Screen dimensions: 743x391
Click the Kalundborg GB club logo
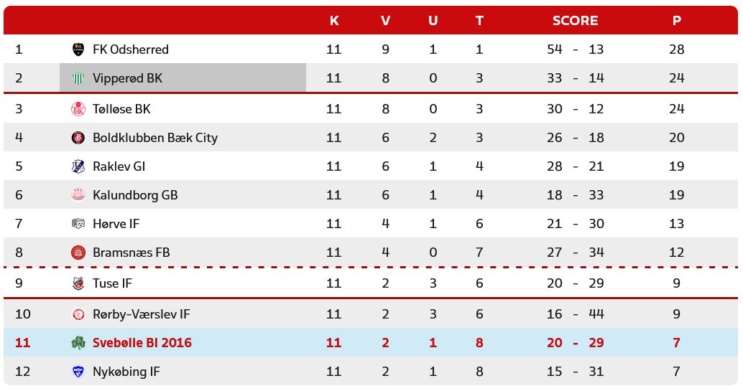tap(78, 195)
